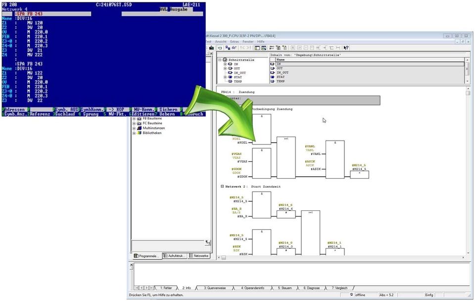Open the Extras menu
The width and height of the screenshot is (475, 301).
(235, 42)
